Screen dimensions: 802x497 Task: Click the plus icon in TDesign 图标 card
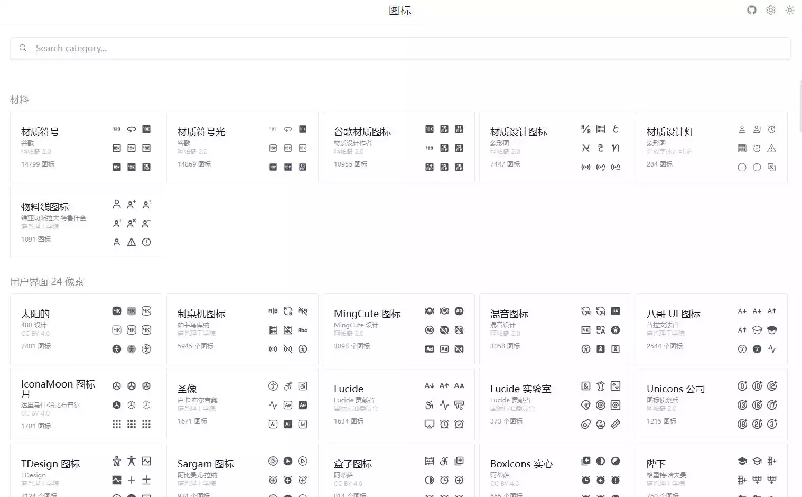click(x=132, y=480)
